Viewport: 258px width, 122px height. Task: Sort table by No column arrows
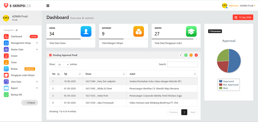pos(58,74)
